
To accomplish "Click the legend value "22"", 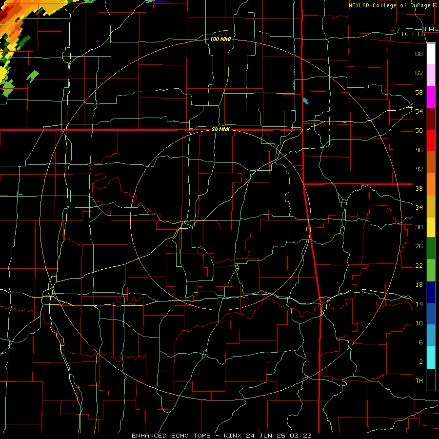I will click(x=419, y=266).
